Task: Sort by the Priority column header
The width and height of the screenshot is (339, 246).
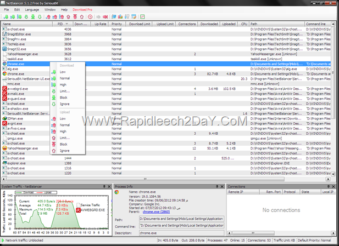Action: (x=116, y=24)
